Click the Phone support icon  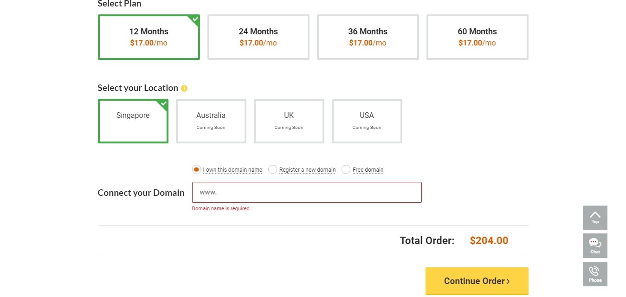[594, 271]
